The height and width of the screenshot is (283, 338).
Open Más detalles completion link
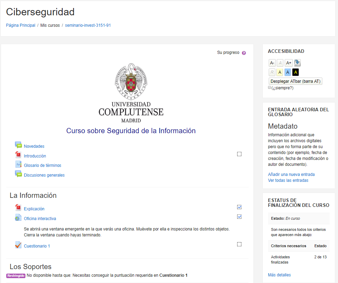[280, 275]
